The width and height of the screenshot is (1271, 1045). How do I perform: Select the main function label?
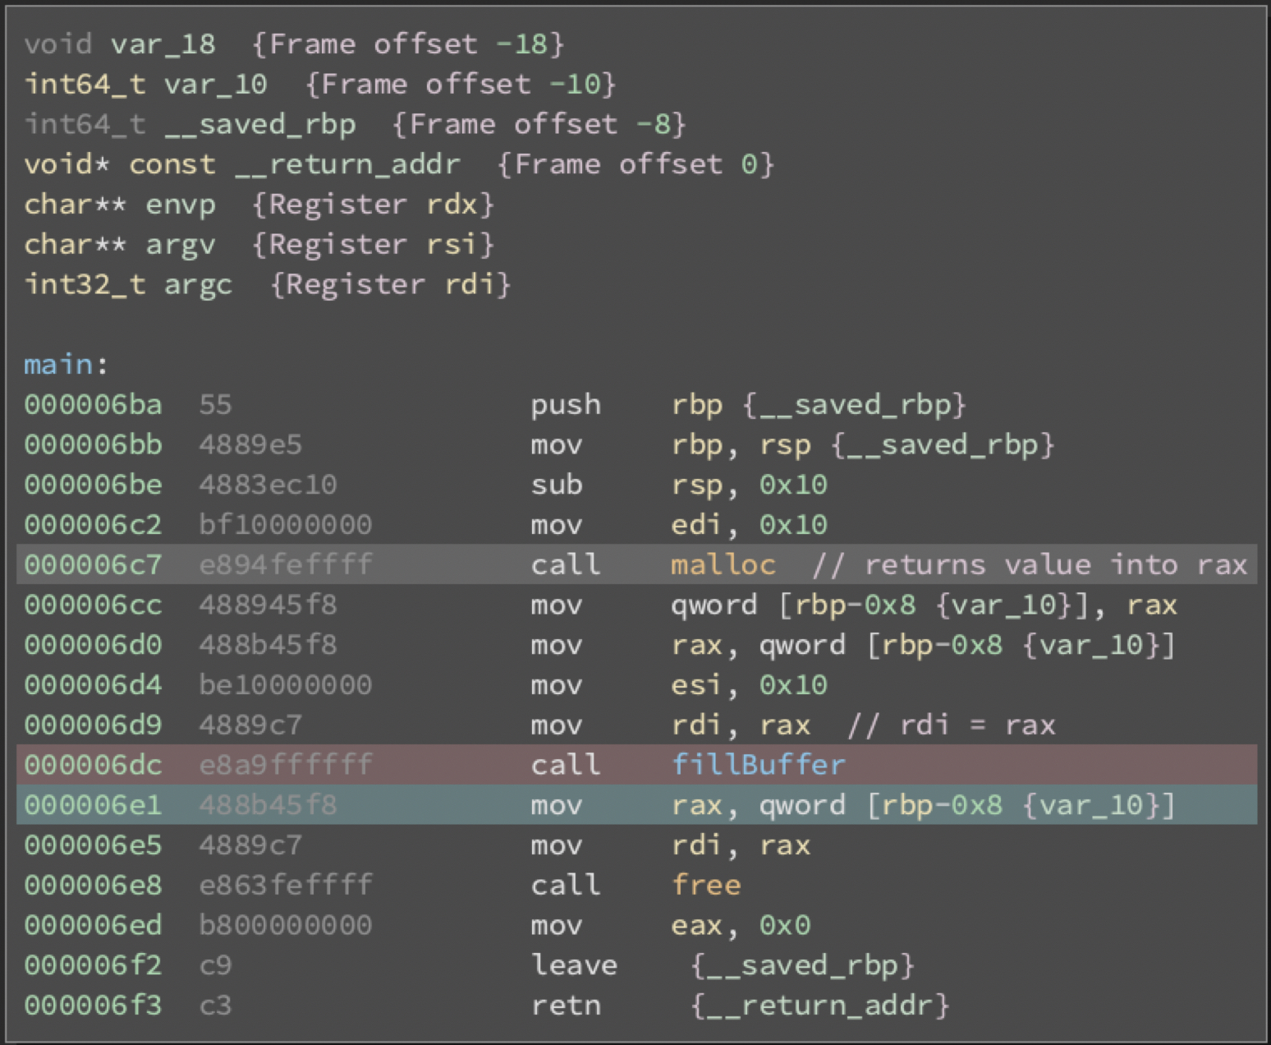coord(58,365)
